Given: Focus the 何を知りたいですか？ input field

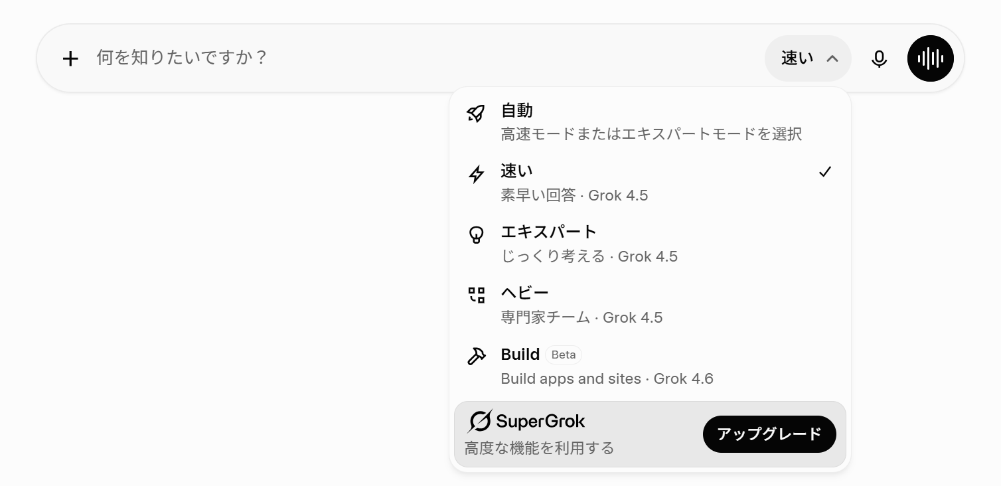Looking at the screenshot, I should (x=425, y=58).
